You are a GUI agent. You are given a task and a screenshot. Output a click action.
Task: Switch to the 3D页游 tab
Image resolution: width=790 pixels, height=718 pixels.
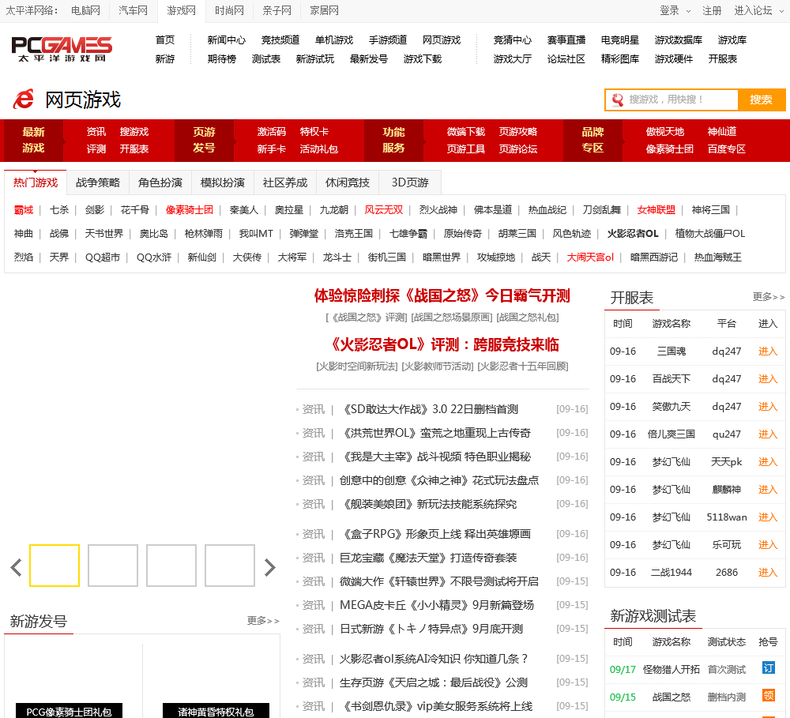(410, 182)
